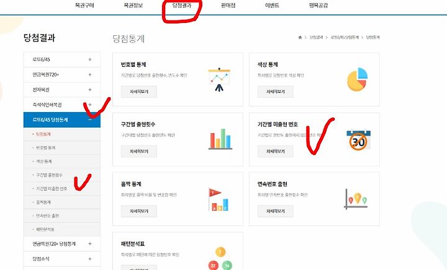
Task: Click 자세히보기 under 연속번호 출현
Action: pos(276,211)
